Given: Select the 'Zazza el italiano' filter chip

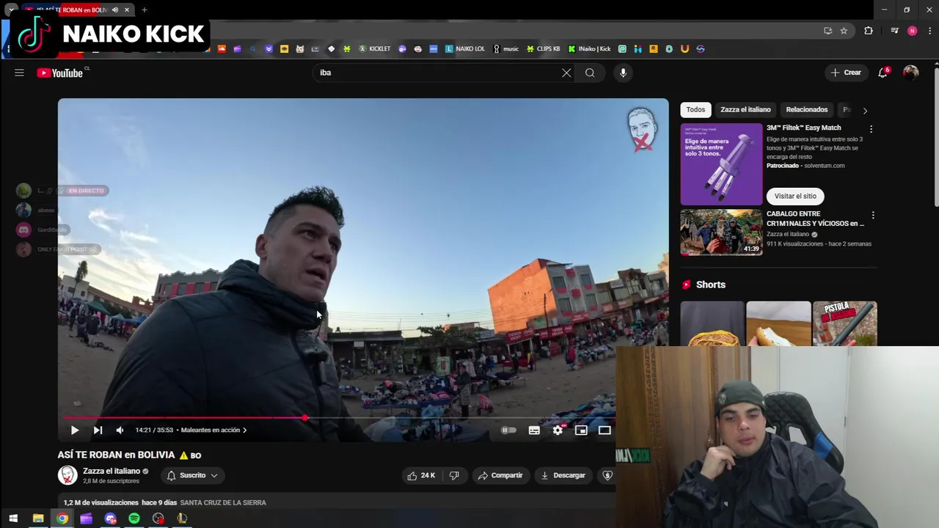Looking at the screenshot, I should coord(745,110).
